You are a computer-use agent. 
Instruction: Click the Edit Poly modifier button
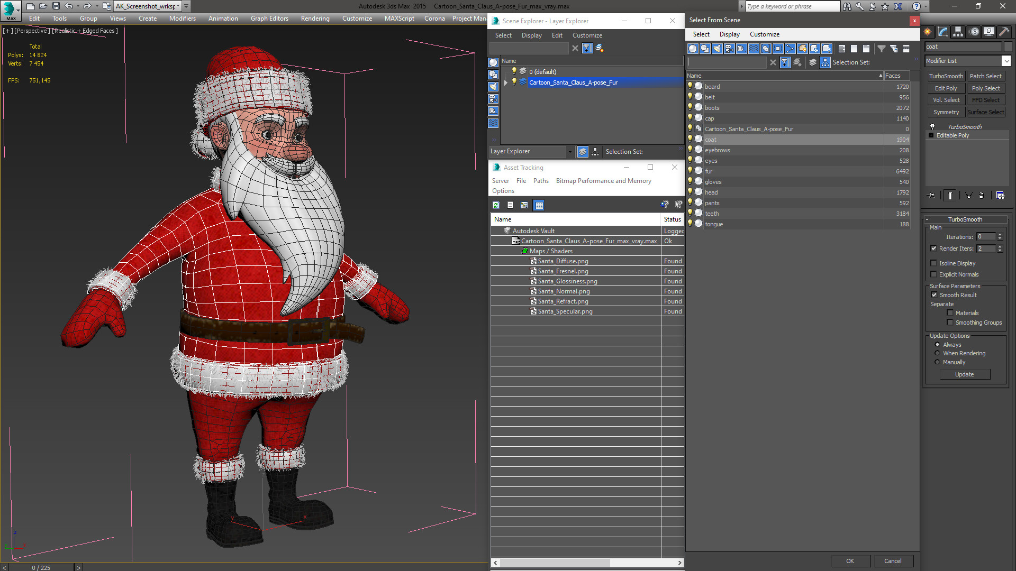point(946,88)
